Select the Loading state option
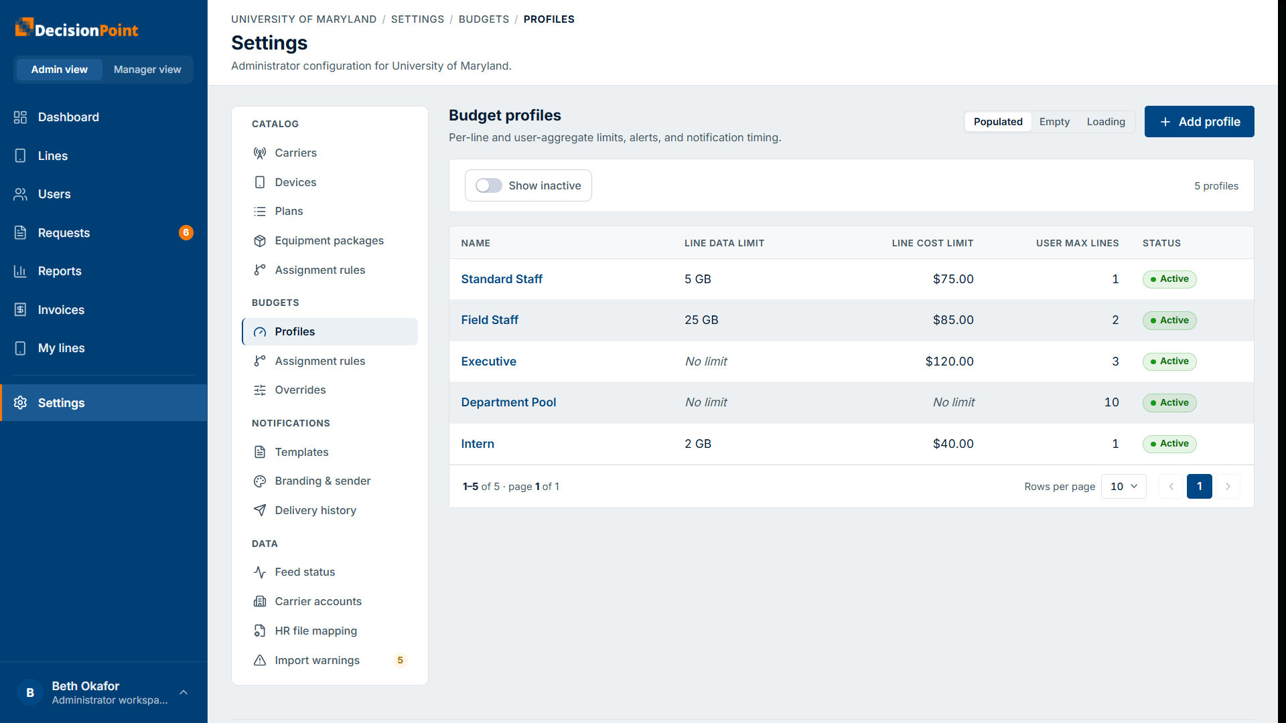The image size is (1286, 723). (1106, 122)
